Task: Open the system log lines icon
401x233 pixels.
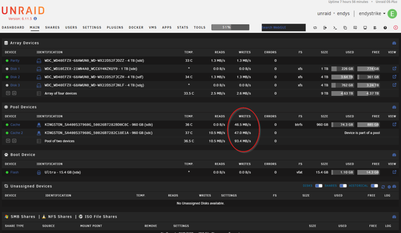Action: (x=375, y=28)
